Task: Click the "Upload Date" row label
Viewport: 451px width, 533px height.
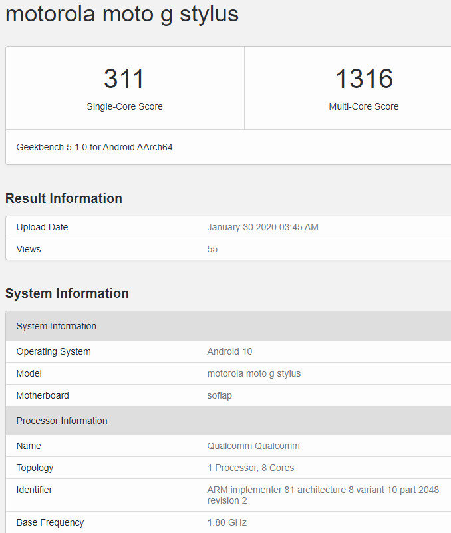Action: [42, 227]
